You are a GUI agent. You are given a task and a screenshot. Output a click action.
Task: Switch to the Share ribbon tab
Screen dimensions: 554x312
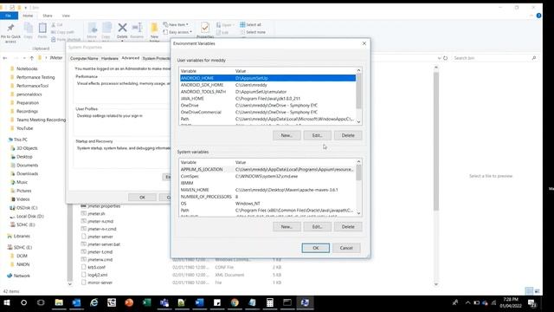(48, 16)
